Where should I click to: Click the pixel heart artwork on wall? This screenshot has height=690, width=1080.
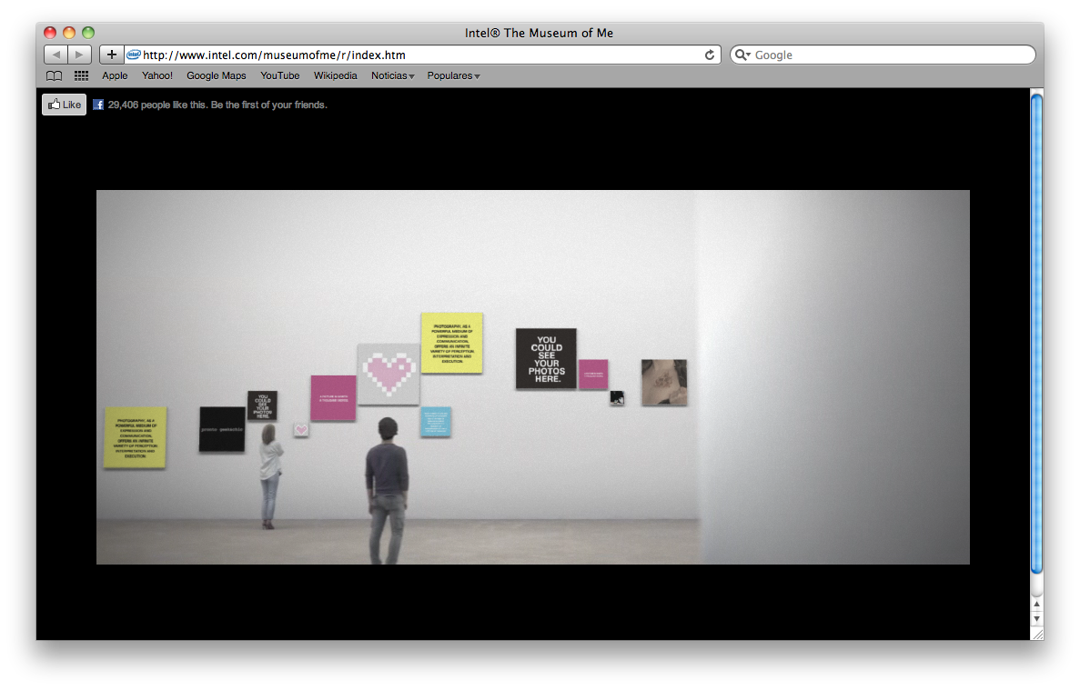click(x=389, y=373)
